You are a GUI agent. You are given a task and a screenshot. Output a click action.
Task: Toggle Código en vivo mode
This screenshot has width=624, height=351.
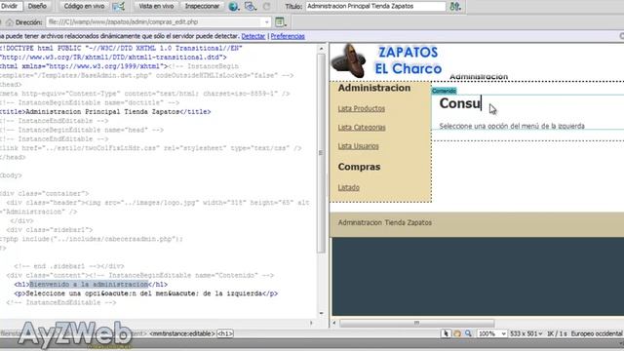coord(84,6)
